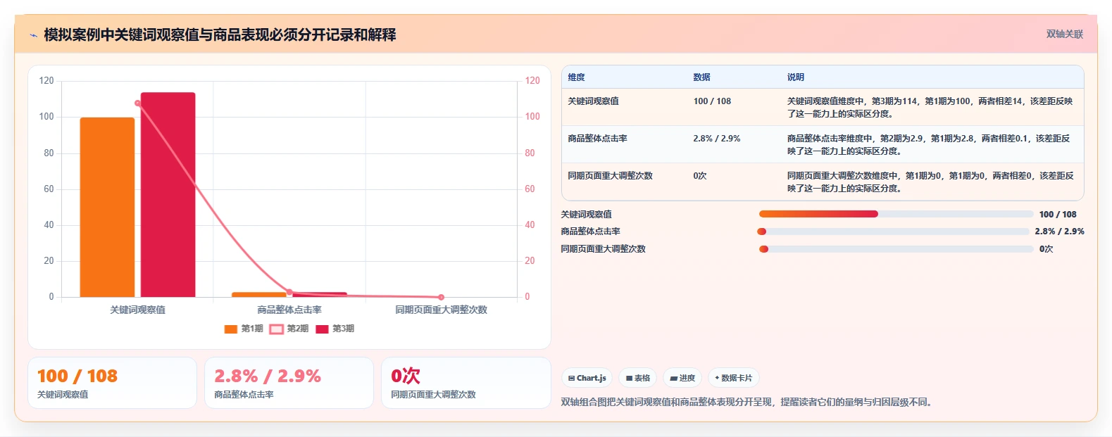
Task: Click the 关键词观察值 progress bar
Action: point(896,214)
